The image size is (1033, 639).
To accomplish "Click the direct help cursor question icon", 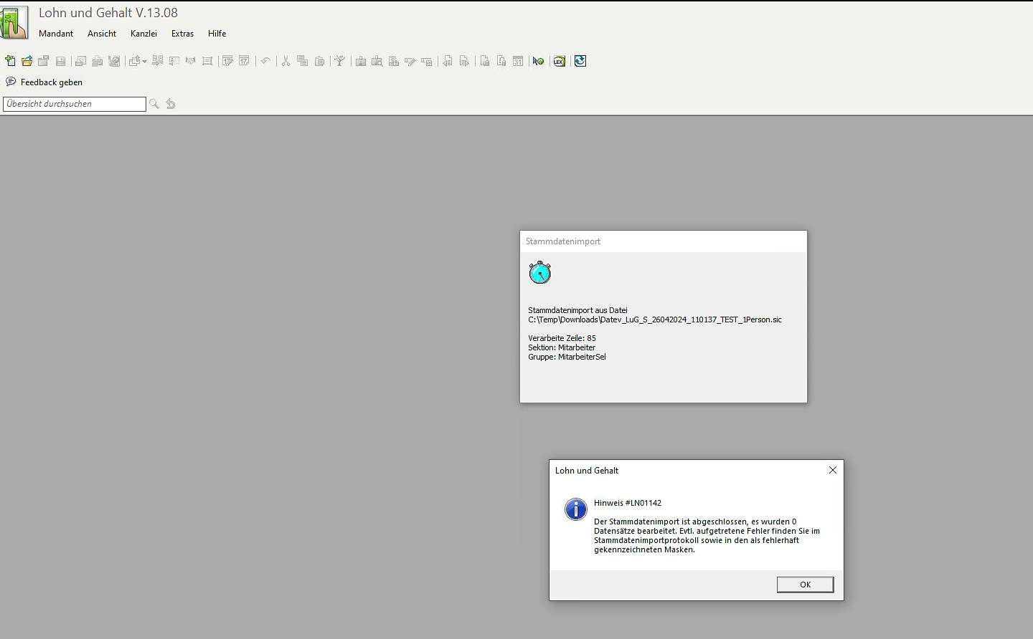I will click(x=538, y=61).
